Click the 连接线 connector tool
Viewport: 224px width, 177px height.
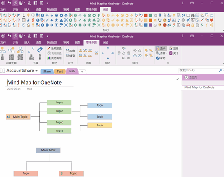tap(31, 53)
